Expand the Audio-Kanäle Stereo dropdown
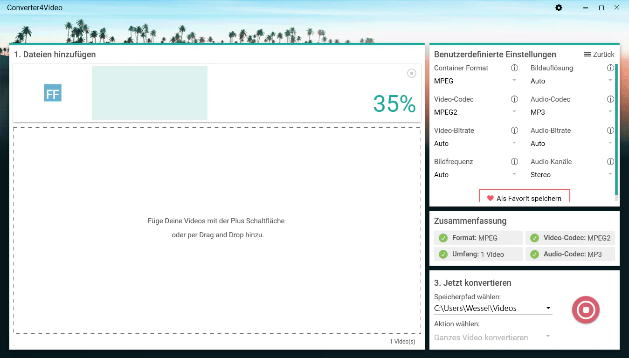The width and height of the screenshot is (629, 358). click(x=572, y=175)
